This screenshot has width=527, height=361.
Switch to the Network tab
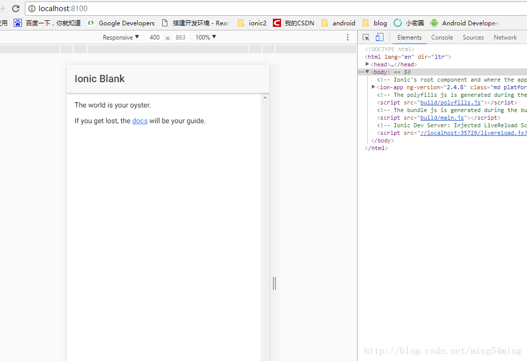click(505, 38)
